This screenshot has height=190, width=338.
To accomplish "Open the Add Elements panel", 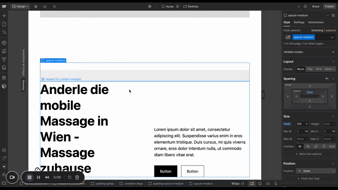I will pyautogui.click(x=4, y=16).
